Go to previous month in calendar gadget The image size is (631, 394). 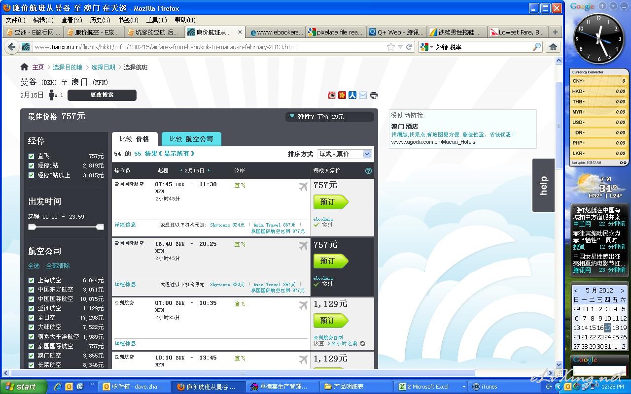[x=576, y=291]
